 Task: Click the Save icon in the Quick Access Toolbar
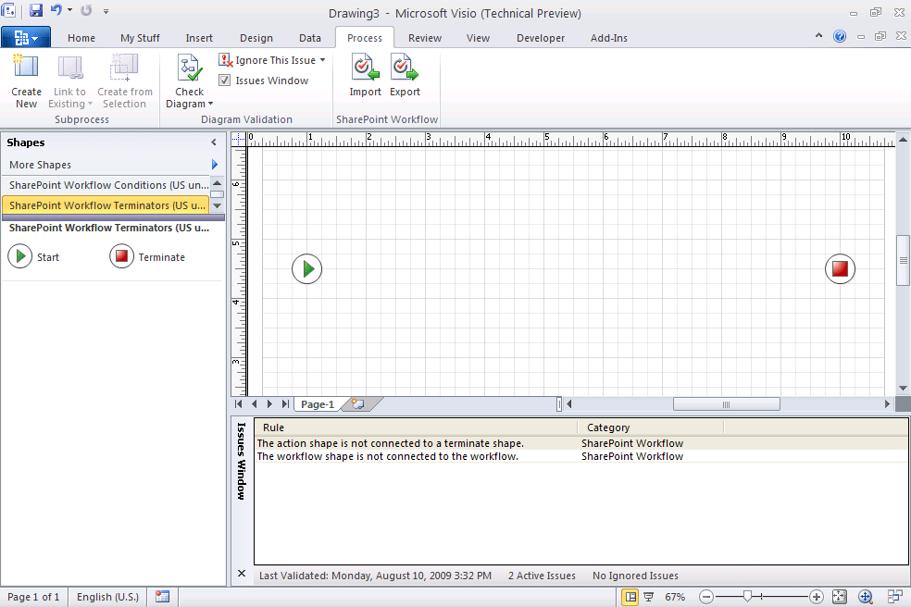coord(34,8)
